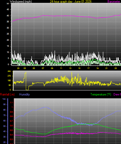Click the 35 mark on windspeed axis
The width and height of the screenshot is (121, 144).
(8, 22)
